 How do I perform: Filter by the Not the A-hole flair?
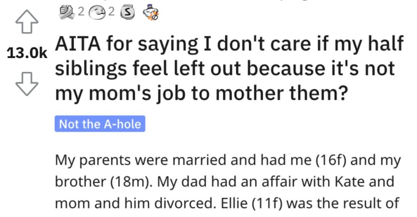tap(100, 124)
